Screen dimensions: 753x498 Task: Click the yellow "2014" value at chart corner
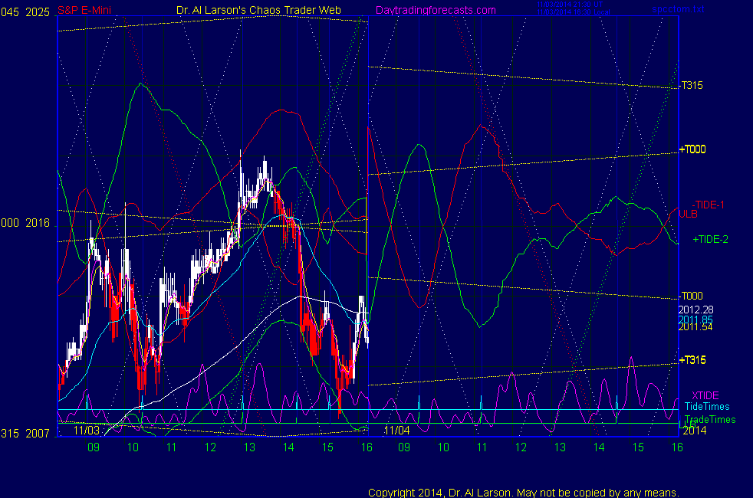point(695,431)
